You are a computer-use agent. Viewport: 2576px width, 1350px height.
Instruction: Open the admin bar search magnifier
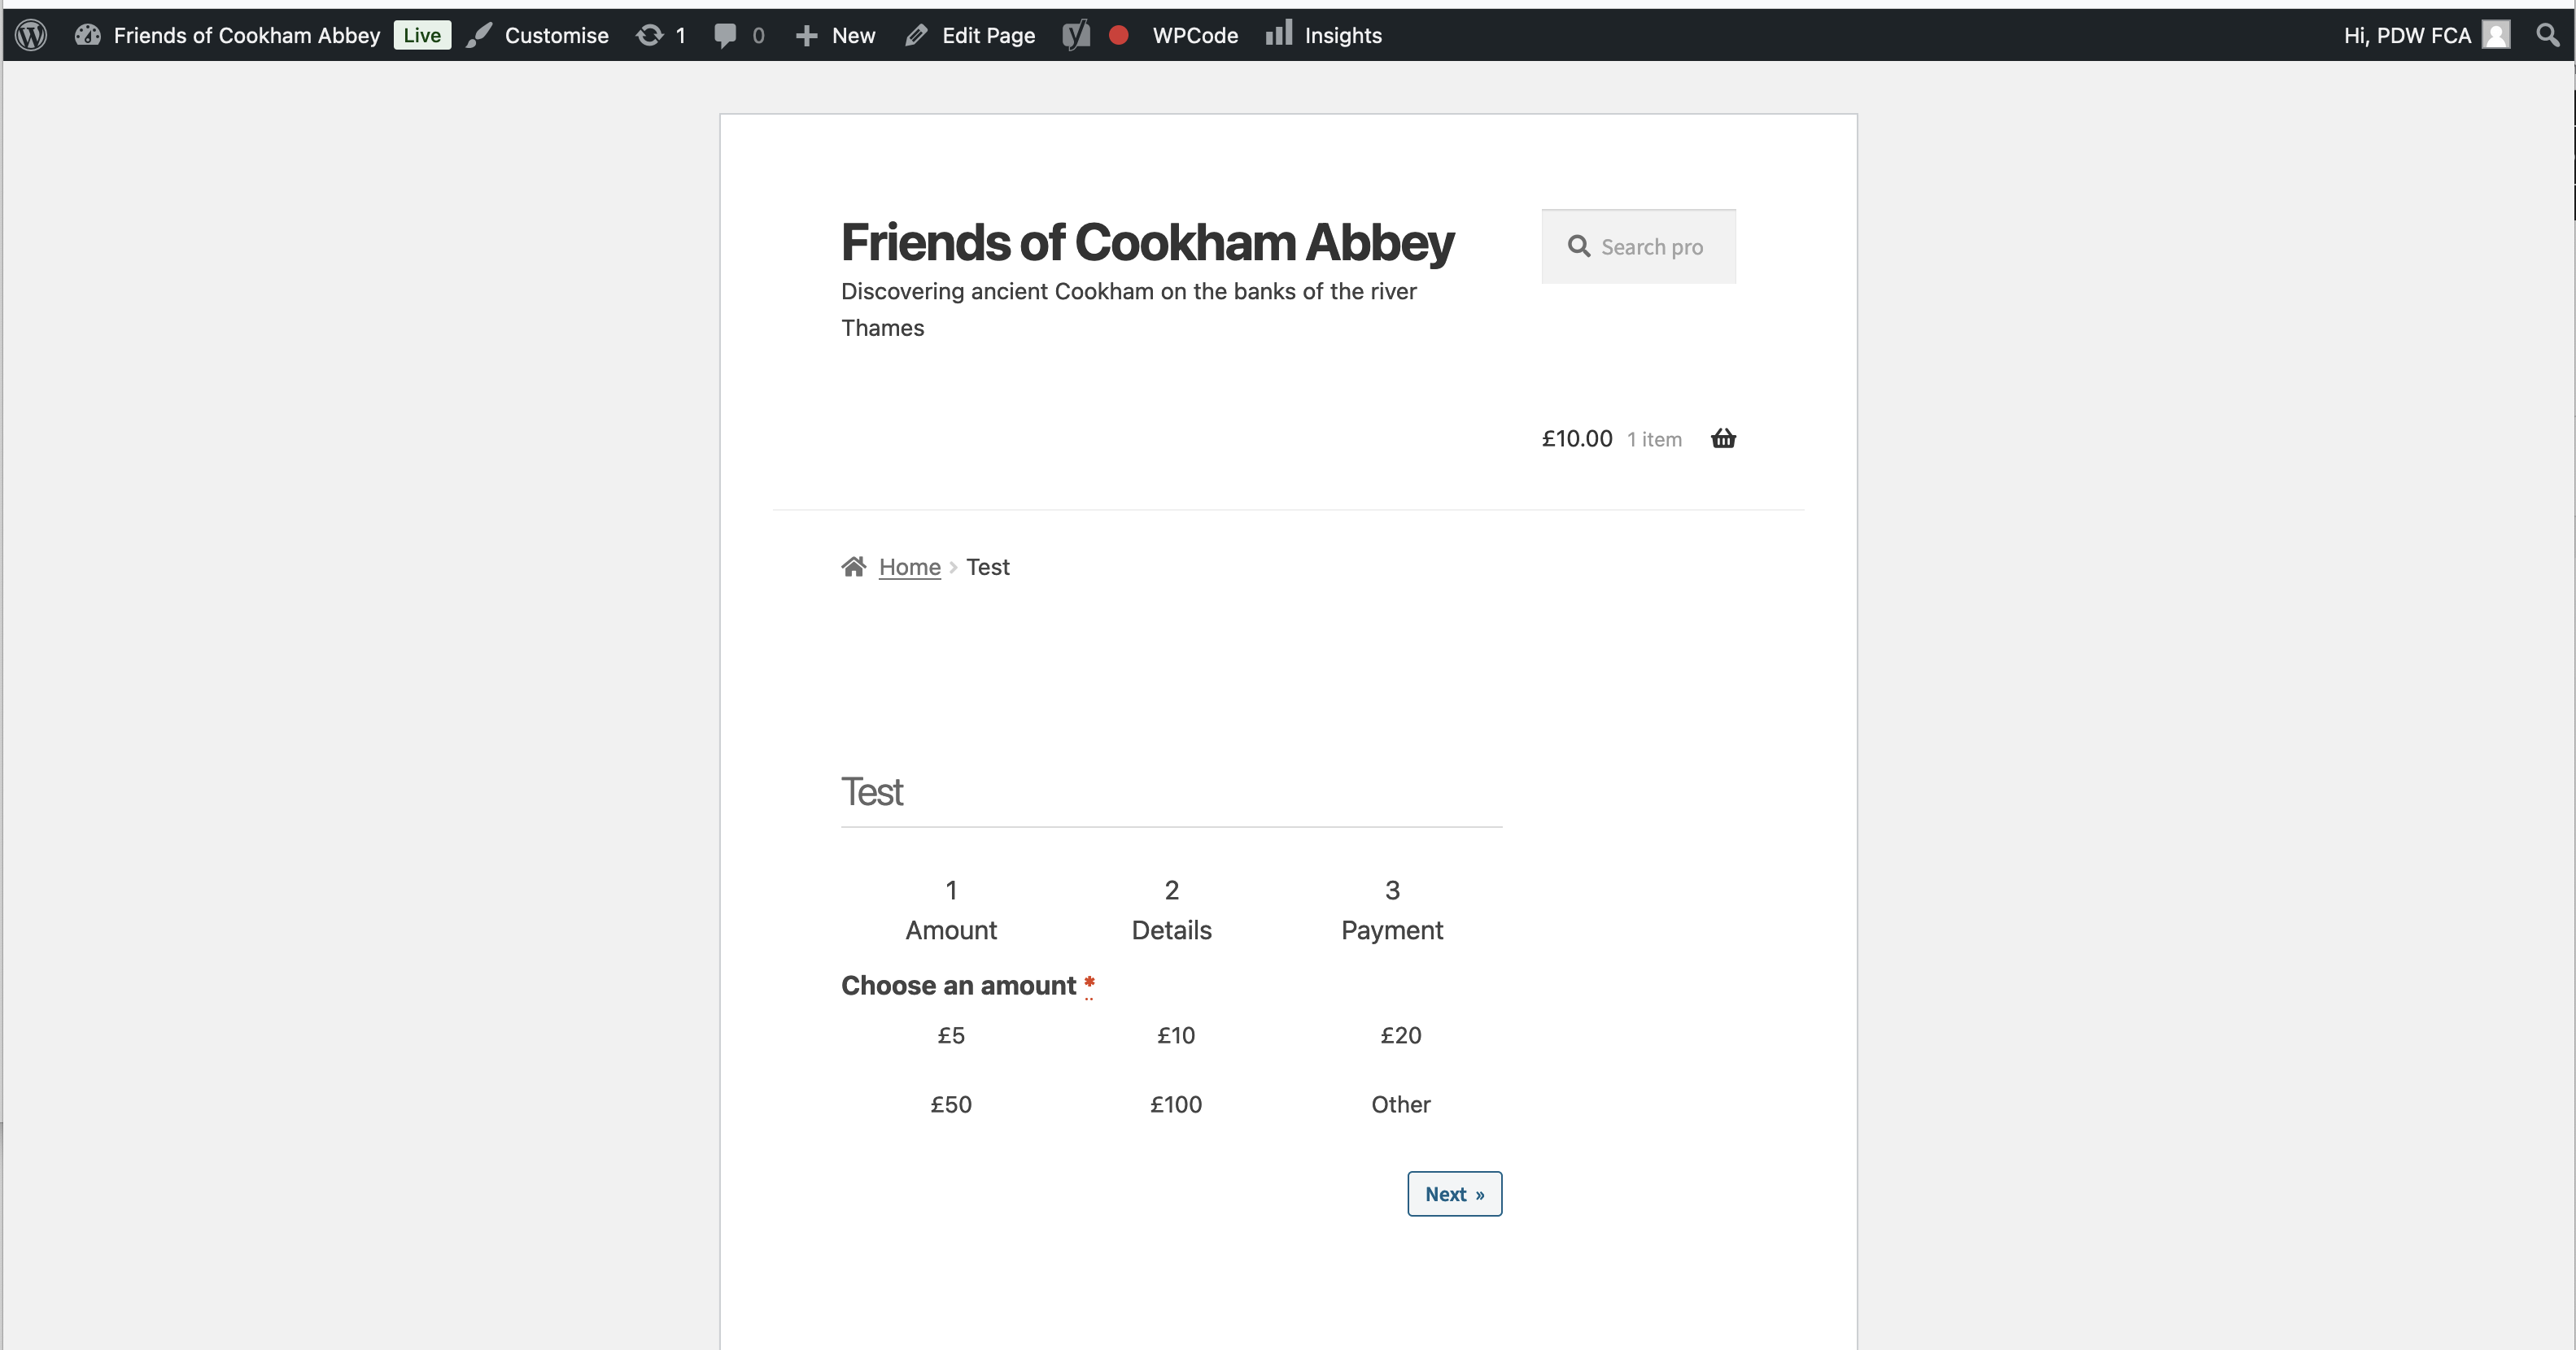[x=2548, y=35]
